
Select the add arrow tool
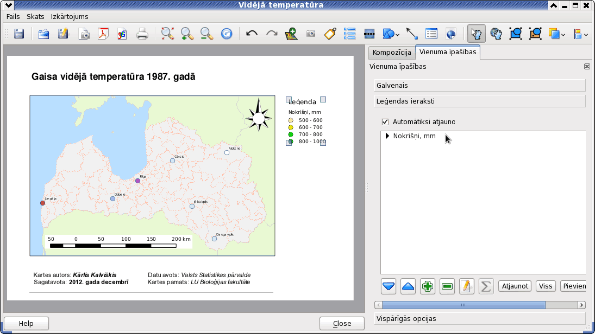pyautogui.click(x=412, y=34)
